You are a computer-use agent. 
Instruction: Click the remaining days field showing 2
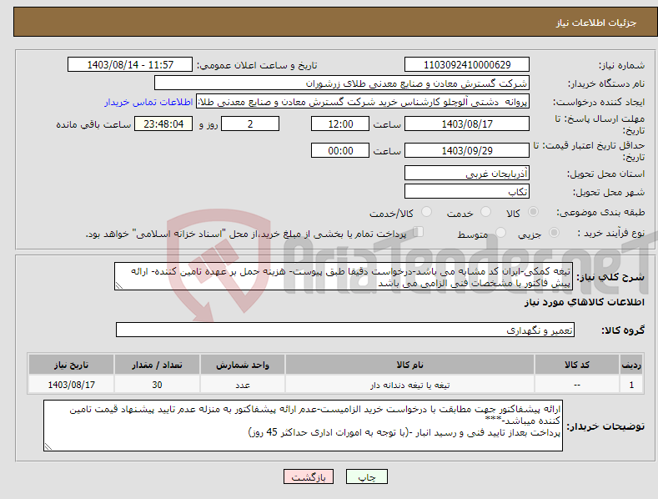250,123
